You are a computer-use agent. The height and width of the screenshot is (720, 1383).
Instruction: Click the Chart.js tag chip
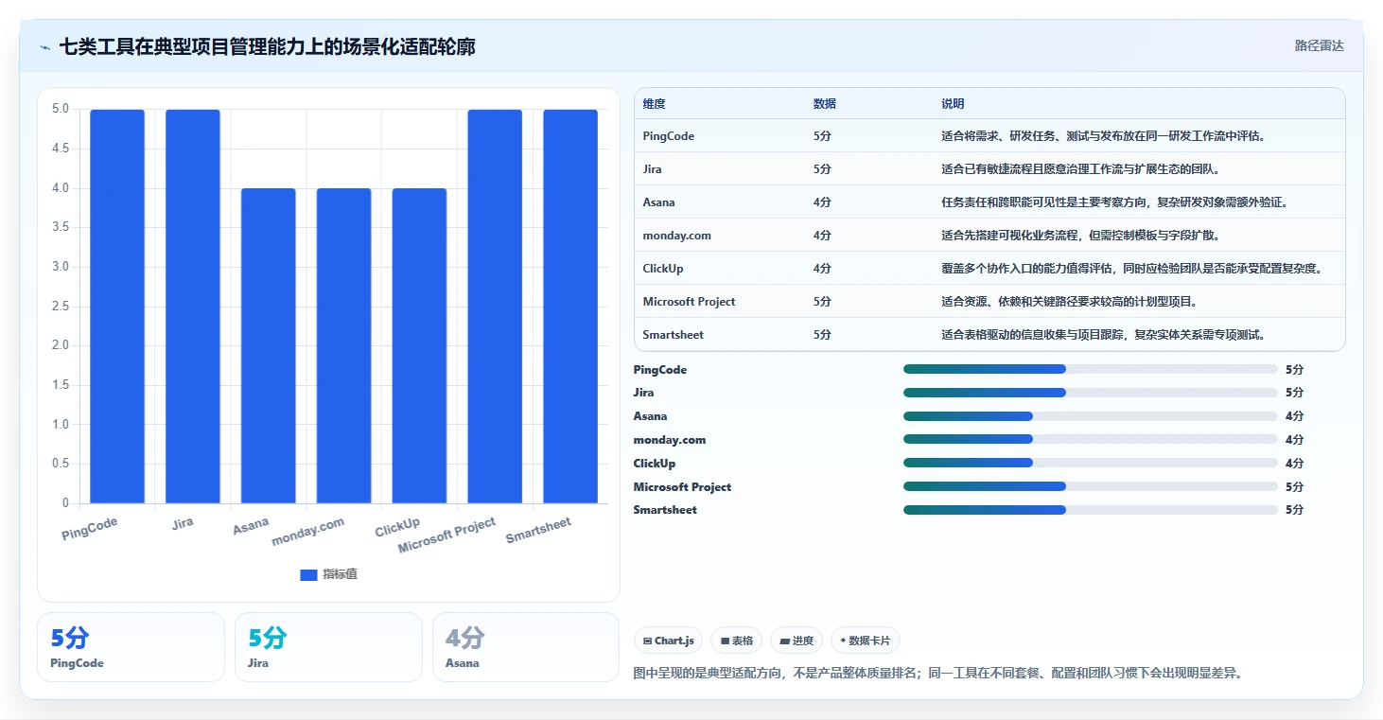point(668,641)
